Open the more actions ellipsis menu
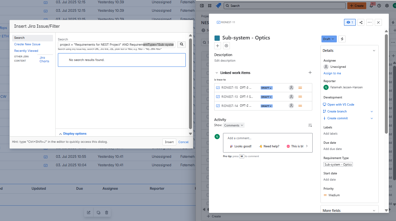 click(x=370, y=22)
